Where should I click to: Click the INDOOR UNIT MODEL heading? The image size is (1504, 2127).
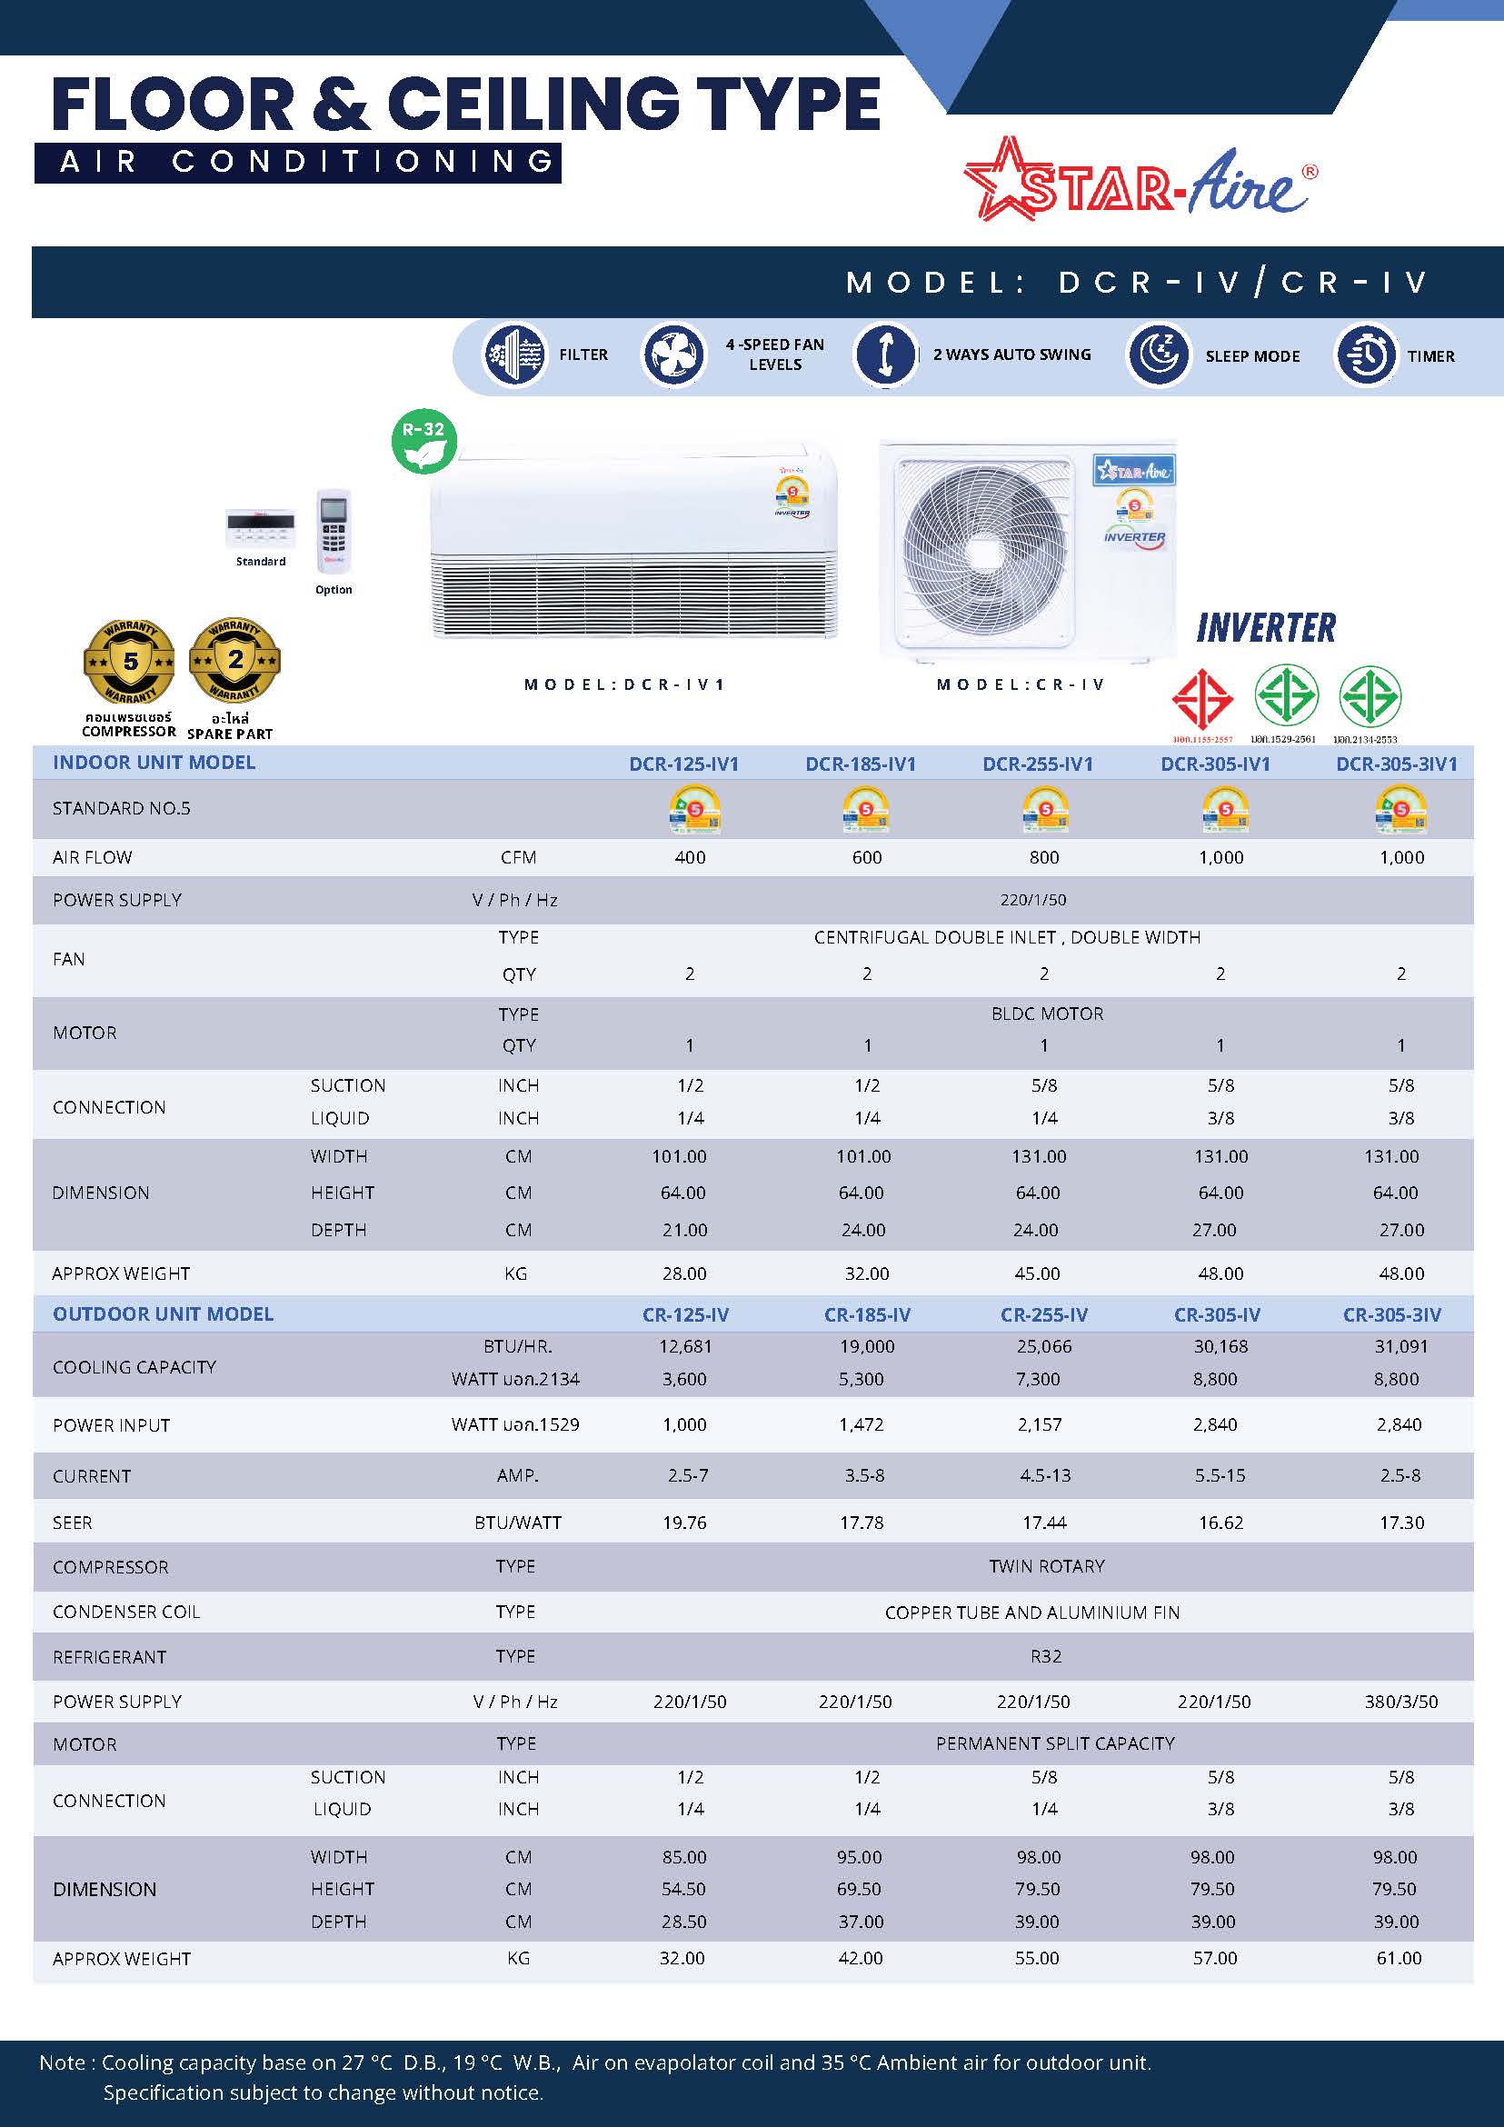[154, 763]
